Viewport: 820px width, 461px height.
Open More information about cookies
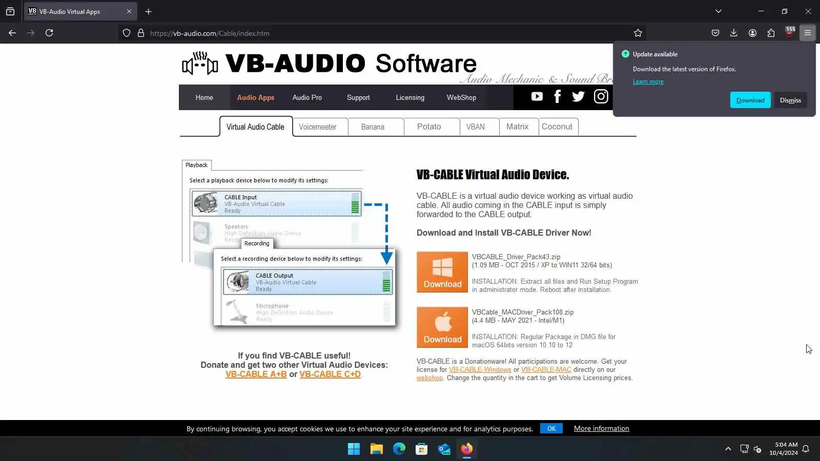click(601, 428)
